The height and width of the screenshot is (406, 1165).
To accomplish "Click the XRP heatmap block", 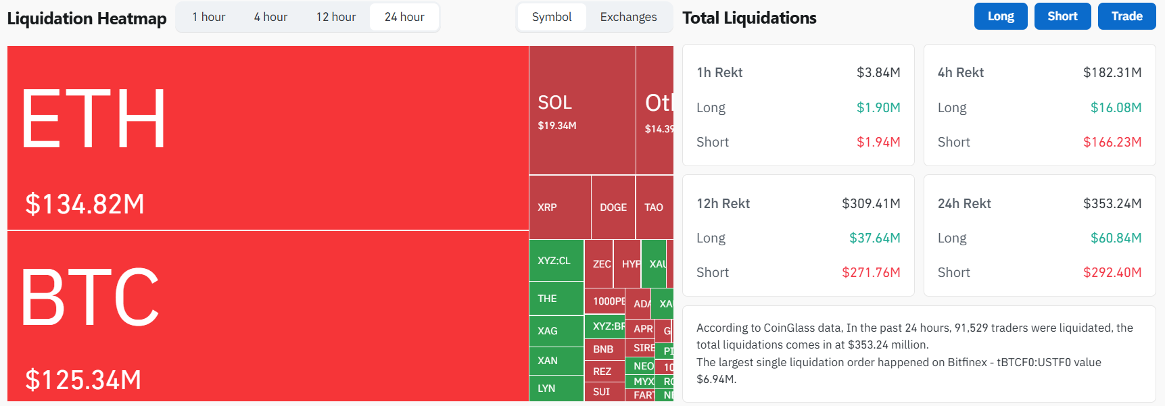I will (x=559, y=207).
